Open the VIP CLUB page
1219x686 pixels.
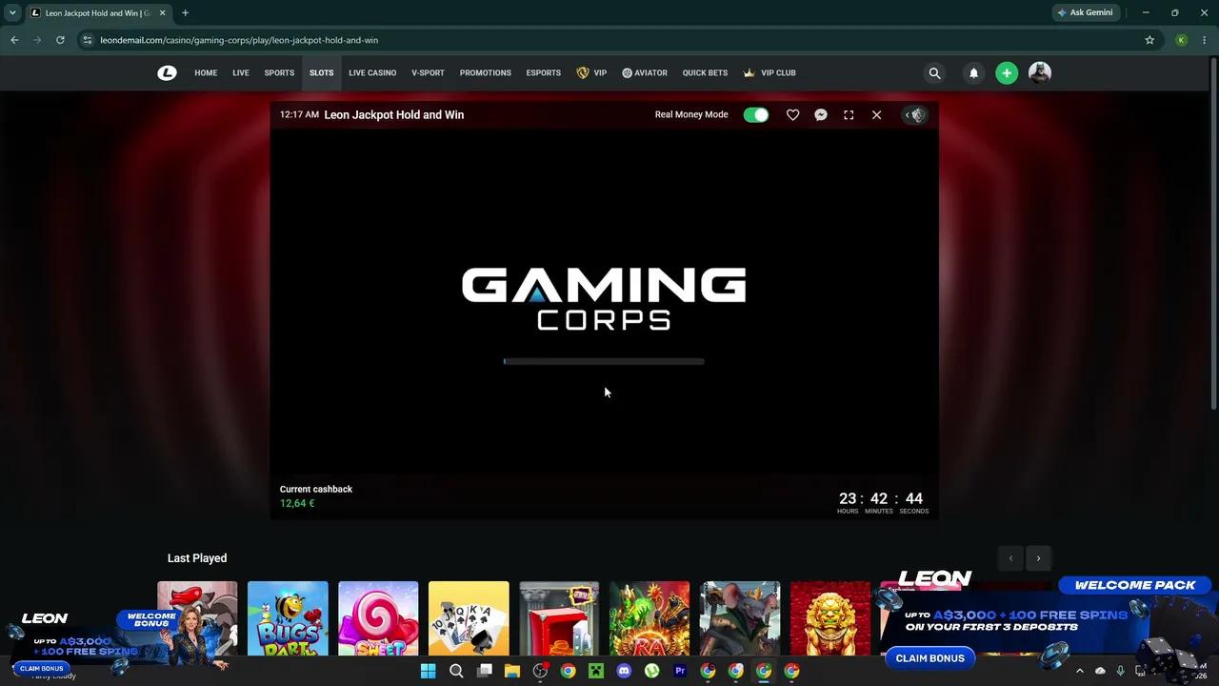coord(769,72)
